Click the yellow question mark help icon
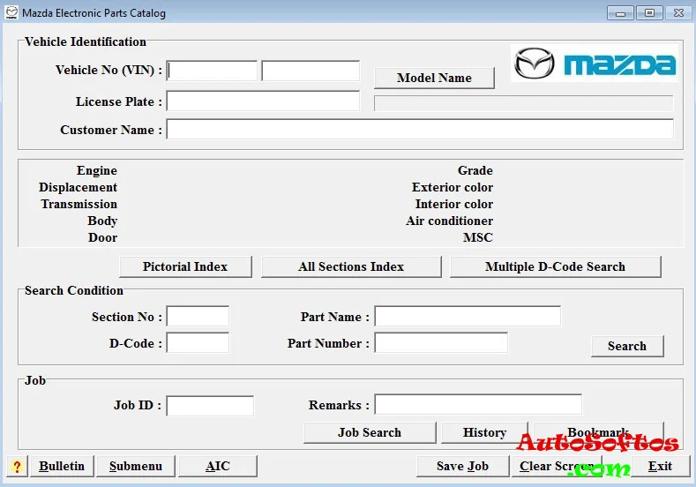This screenshot has height=487, width=696. click(17, 467)
